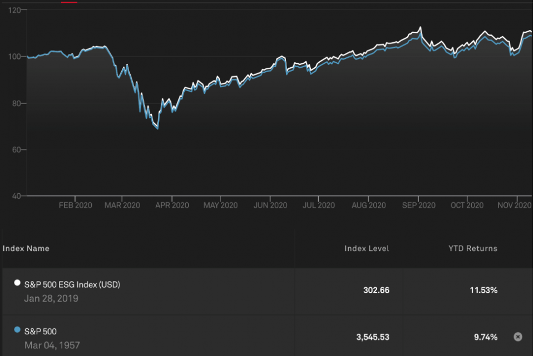Click the JUN 2020 date label
Screen dimensions: 534x356
click(x=270, y=205)
